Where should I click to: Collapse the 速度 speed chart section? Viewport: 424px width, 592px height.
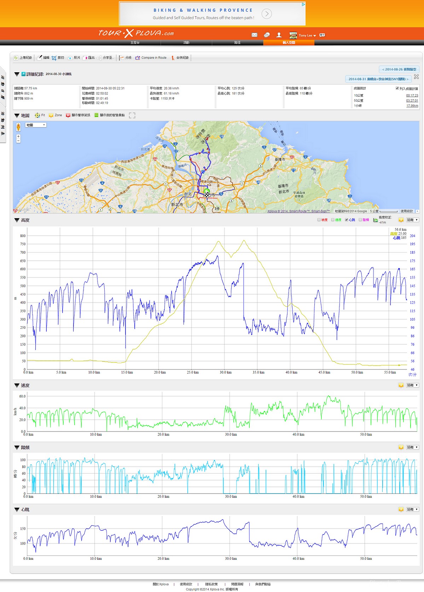(17, 385)
